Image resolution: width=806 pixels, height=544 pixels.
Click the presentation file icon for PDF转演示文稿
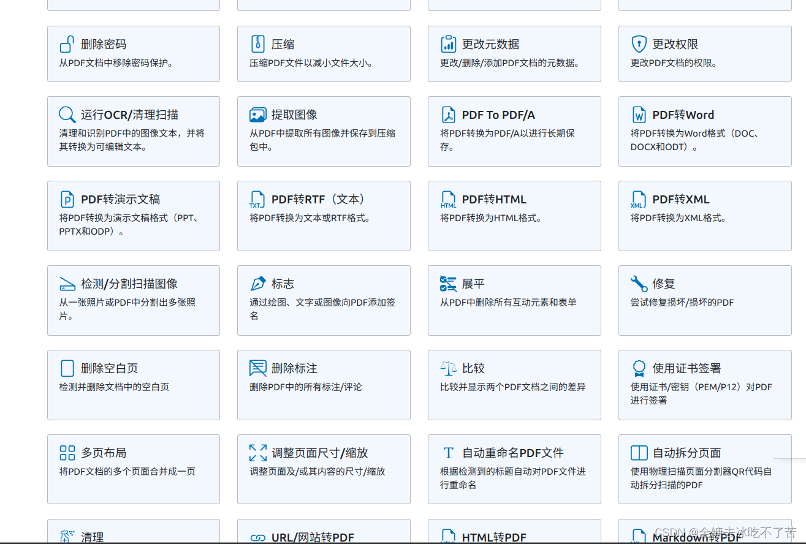pos(67,199)
